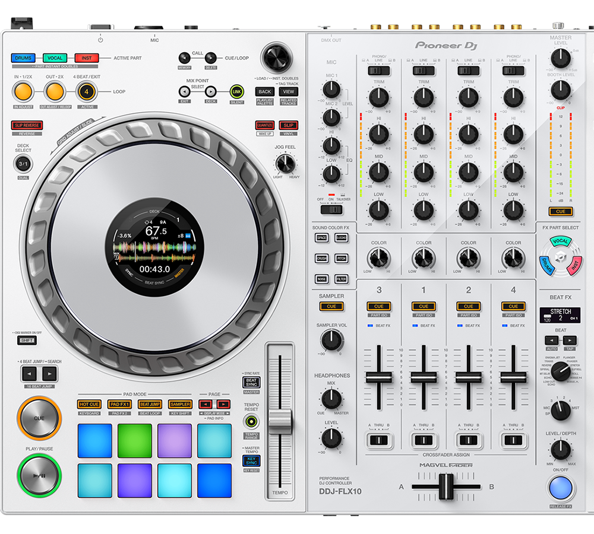The height and width of the screenshot is (534, 594).
Task: Tap the orange OUT 2X loop button
Action: 55,91
